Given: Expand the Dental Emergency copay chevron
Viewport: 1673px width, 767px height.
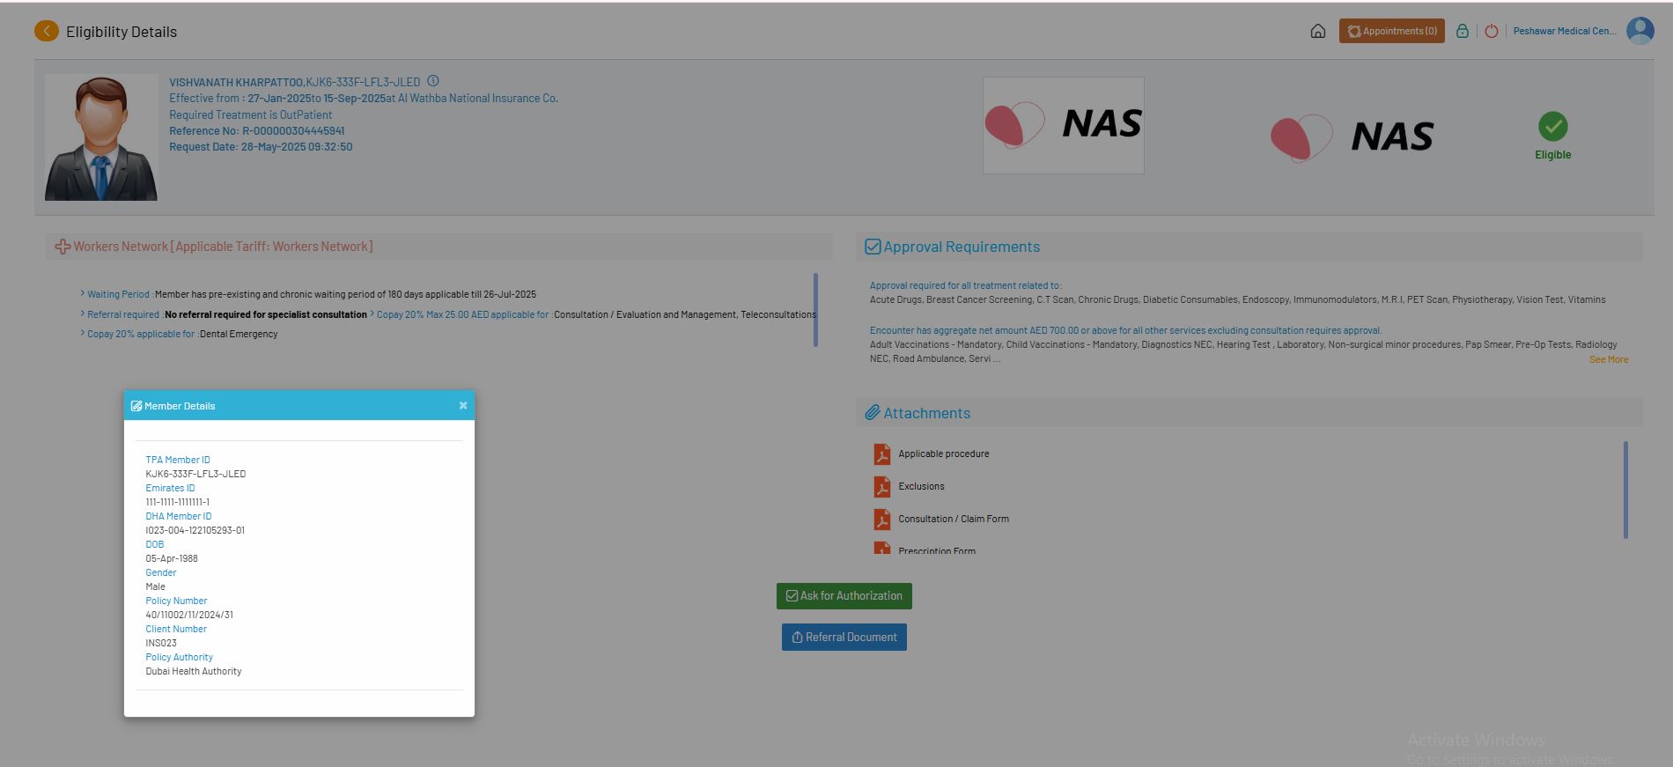Looking at the screenshot, I should (83, 333).
